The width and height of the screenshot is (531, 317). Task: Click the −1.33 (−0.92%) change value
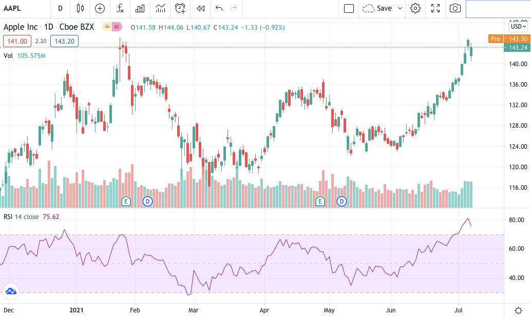(263, 27)
